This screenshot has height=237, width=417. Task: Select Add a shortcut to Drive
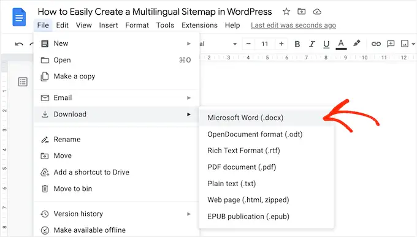point(117,172)
